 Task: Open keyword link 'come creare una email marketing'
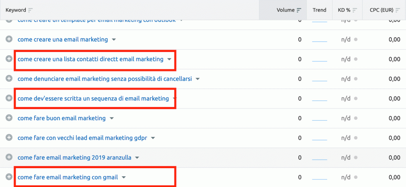tap(63, 40)
